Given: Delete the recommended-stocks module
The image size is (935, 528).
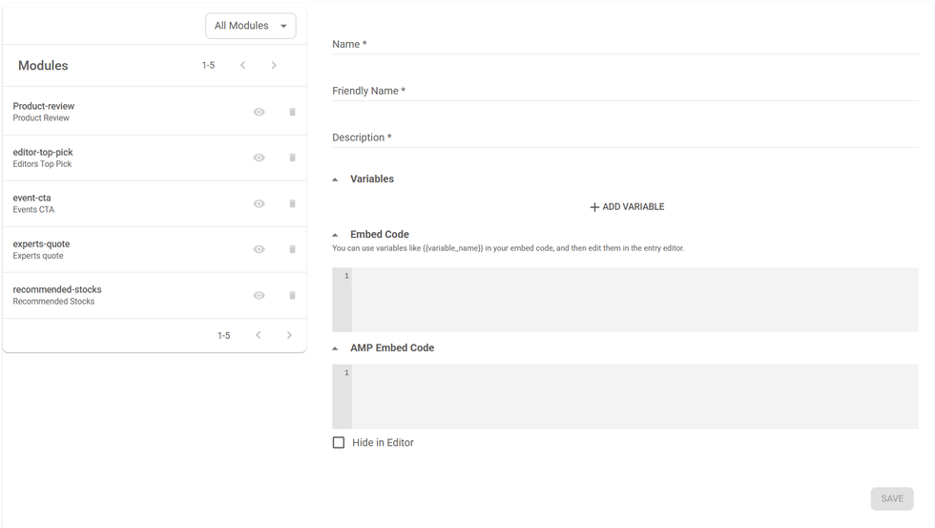Looking at the screenshot, I should coord(292,295).
